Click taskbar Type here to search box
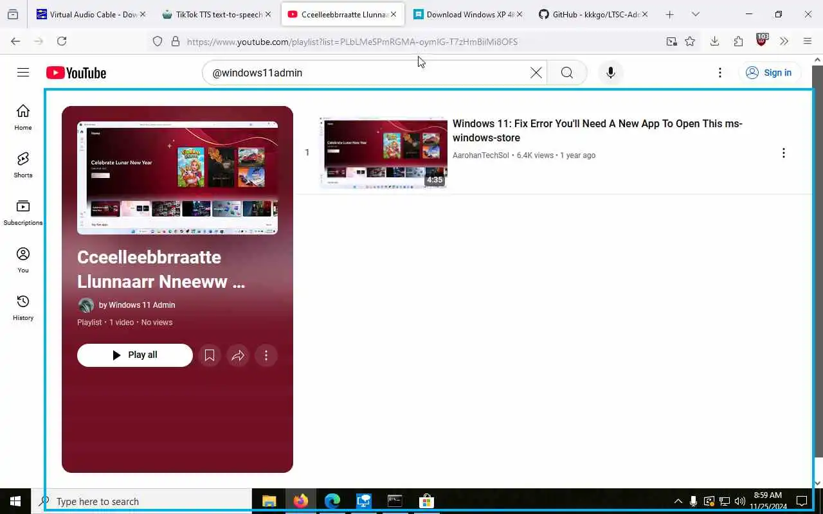Image resolution: width=823 pixels, height=514 pixels. tap(141, 501)
